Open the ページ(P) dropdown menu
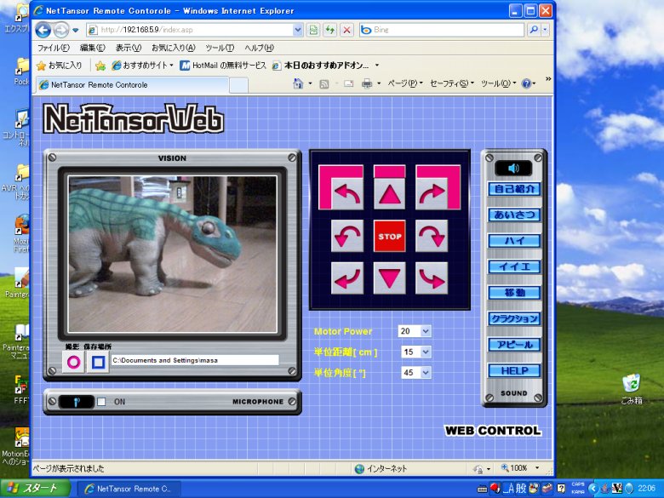The width and height of the screenshot is (664, 498). [405, 83]
